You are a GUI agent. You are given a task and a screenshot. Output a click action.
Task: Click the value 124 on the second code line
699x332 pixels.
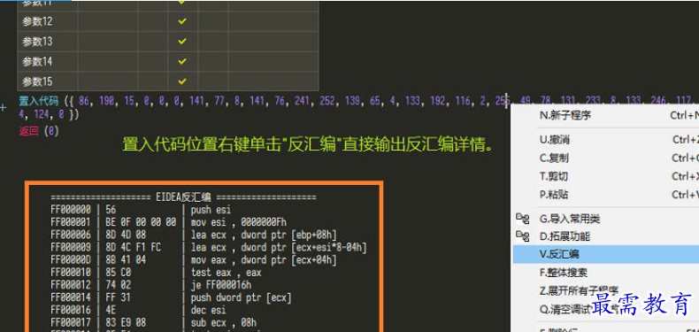click(x=41, y=115)
